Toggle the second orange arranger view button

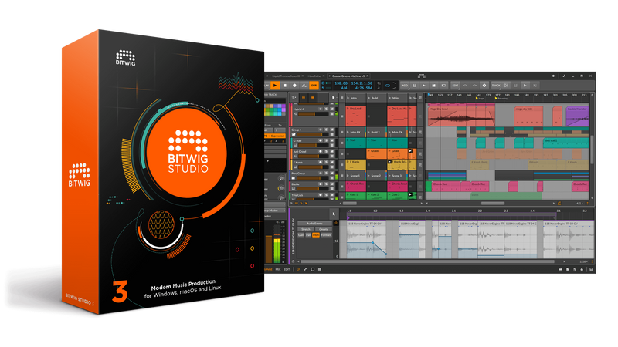point(313,98)
